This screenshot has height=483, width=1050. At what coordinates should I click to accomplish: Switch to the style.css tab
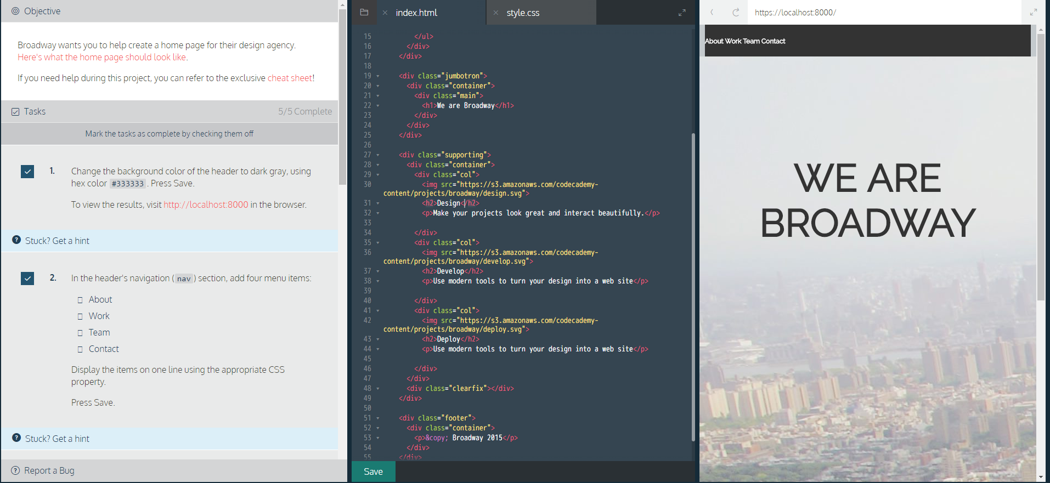tap(523, 13)
